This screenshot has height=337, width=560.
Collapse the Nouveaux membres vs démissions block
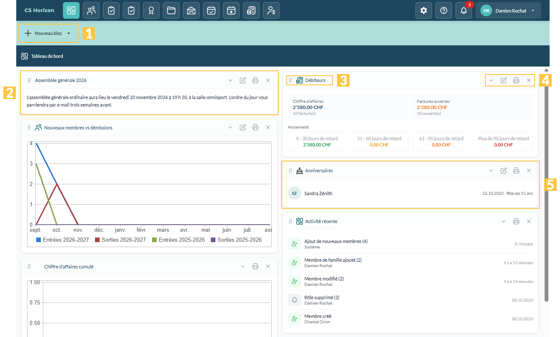pos(230,127)
